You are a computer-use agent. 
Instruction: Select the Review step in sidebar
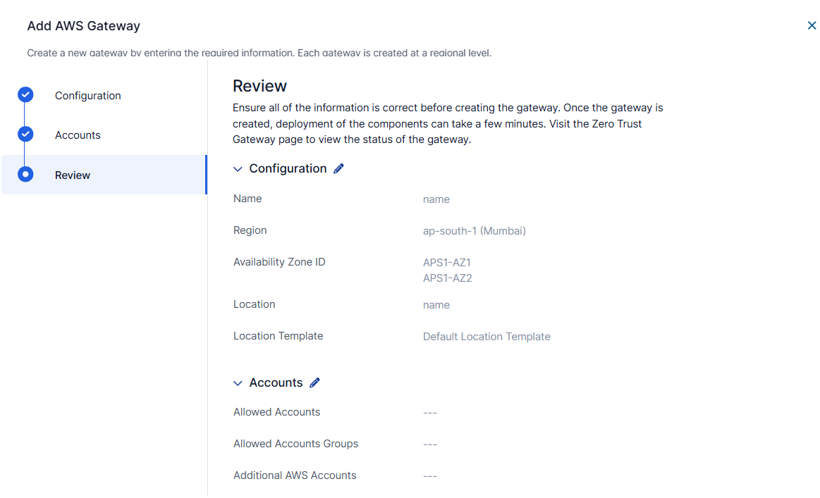pyautogui.click(x=104, y=175)
